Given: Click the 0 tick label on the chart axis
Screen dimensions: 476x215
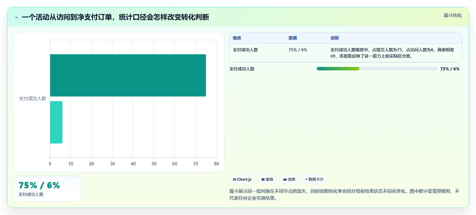Looking at the screenshot, I should coord(50,164).
